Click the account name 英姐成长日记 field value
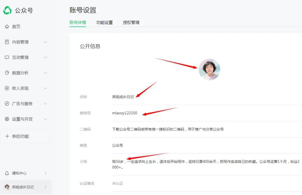Viewport: 302px width, 195px height. tap(123, 96)
